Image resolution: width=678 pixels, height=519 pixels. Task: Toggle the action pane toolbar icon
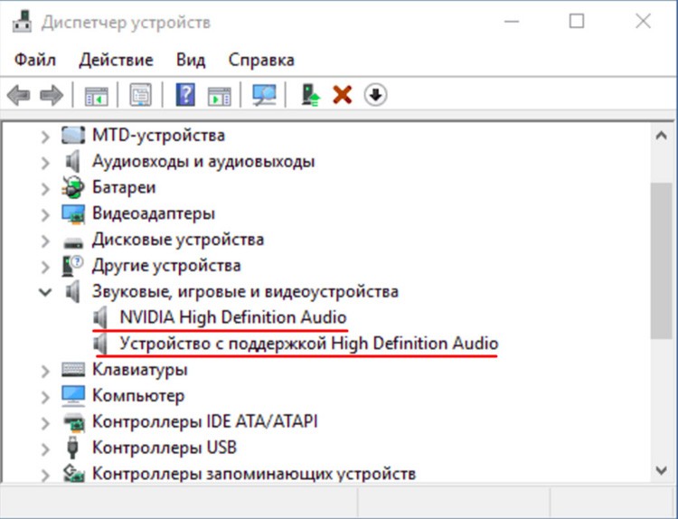(x=220, y=95)
